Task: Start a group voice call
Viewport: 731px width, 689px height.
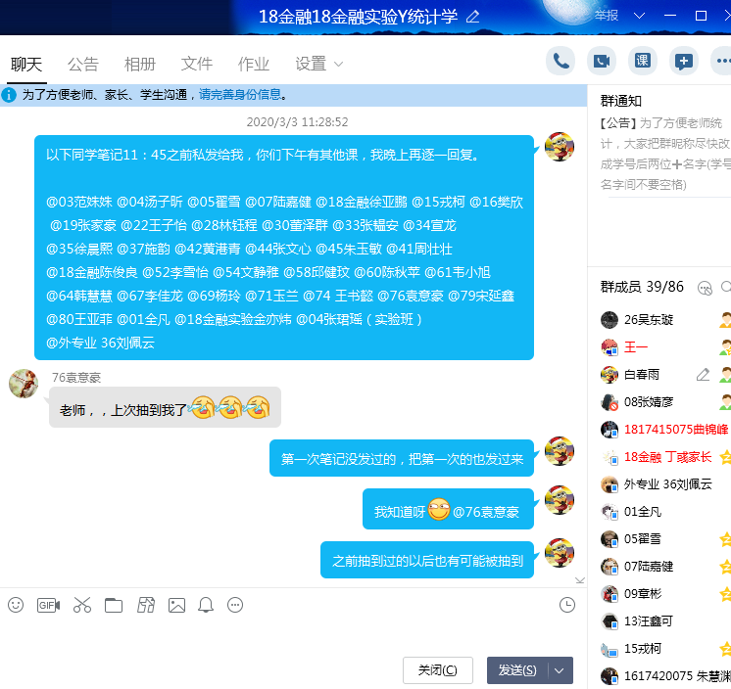Action: point(560,61)
